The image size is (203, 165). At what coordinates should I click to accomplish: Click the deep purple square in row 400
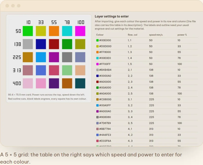(x=54, y=83)
